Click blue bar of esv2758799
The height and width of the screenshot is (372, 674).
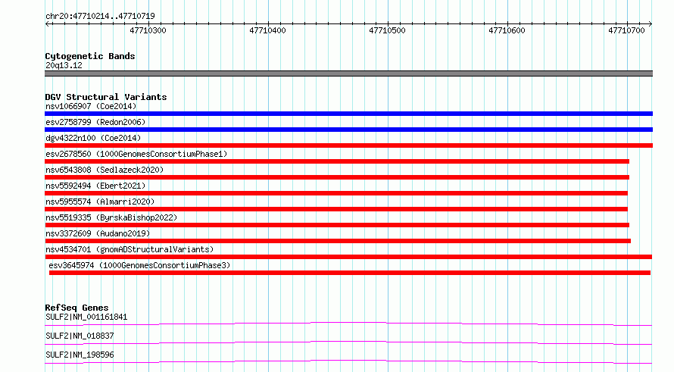pyautogui.click(x=348, y=130)
